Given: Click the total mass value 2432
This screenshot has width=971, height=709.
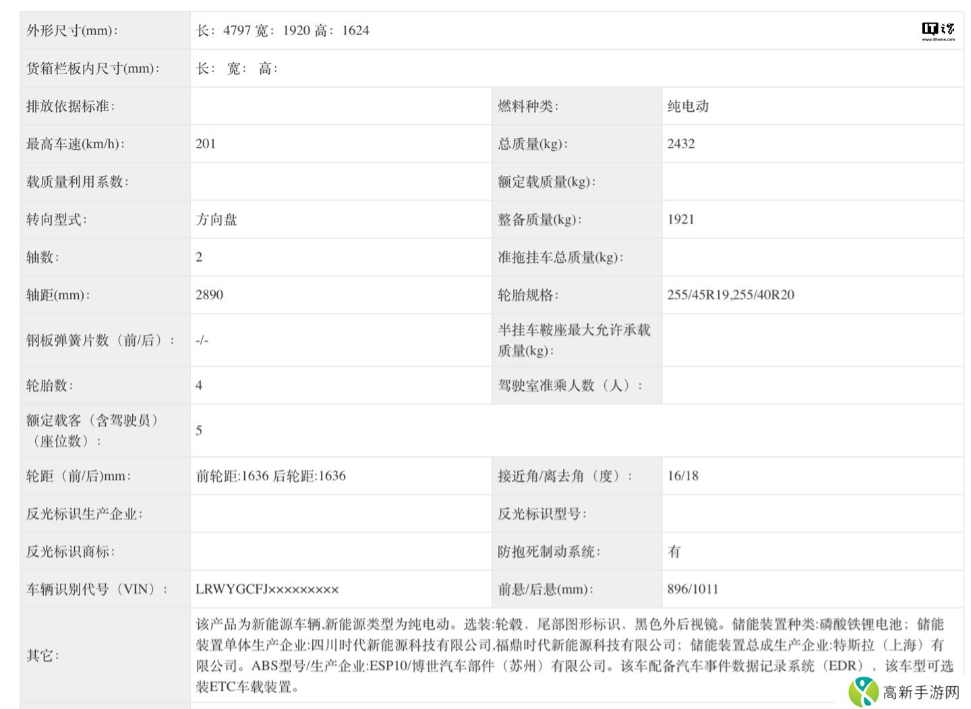Looking at the screenshot, I should (x=681, y=144).
